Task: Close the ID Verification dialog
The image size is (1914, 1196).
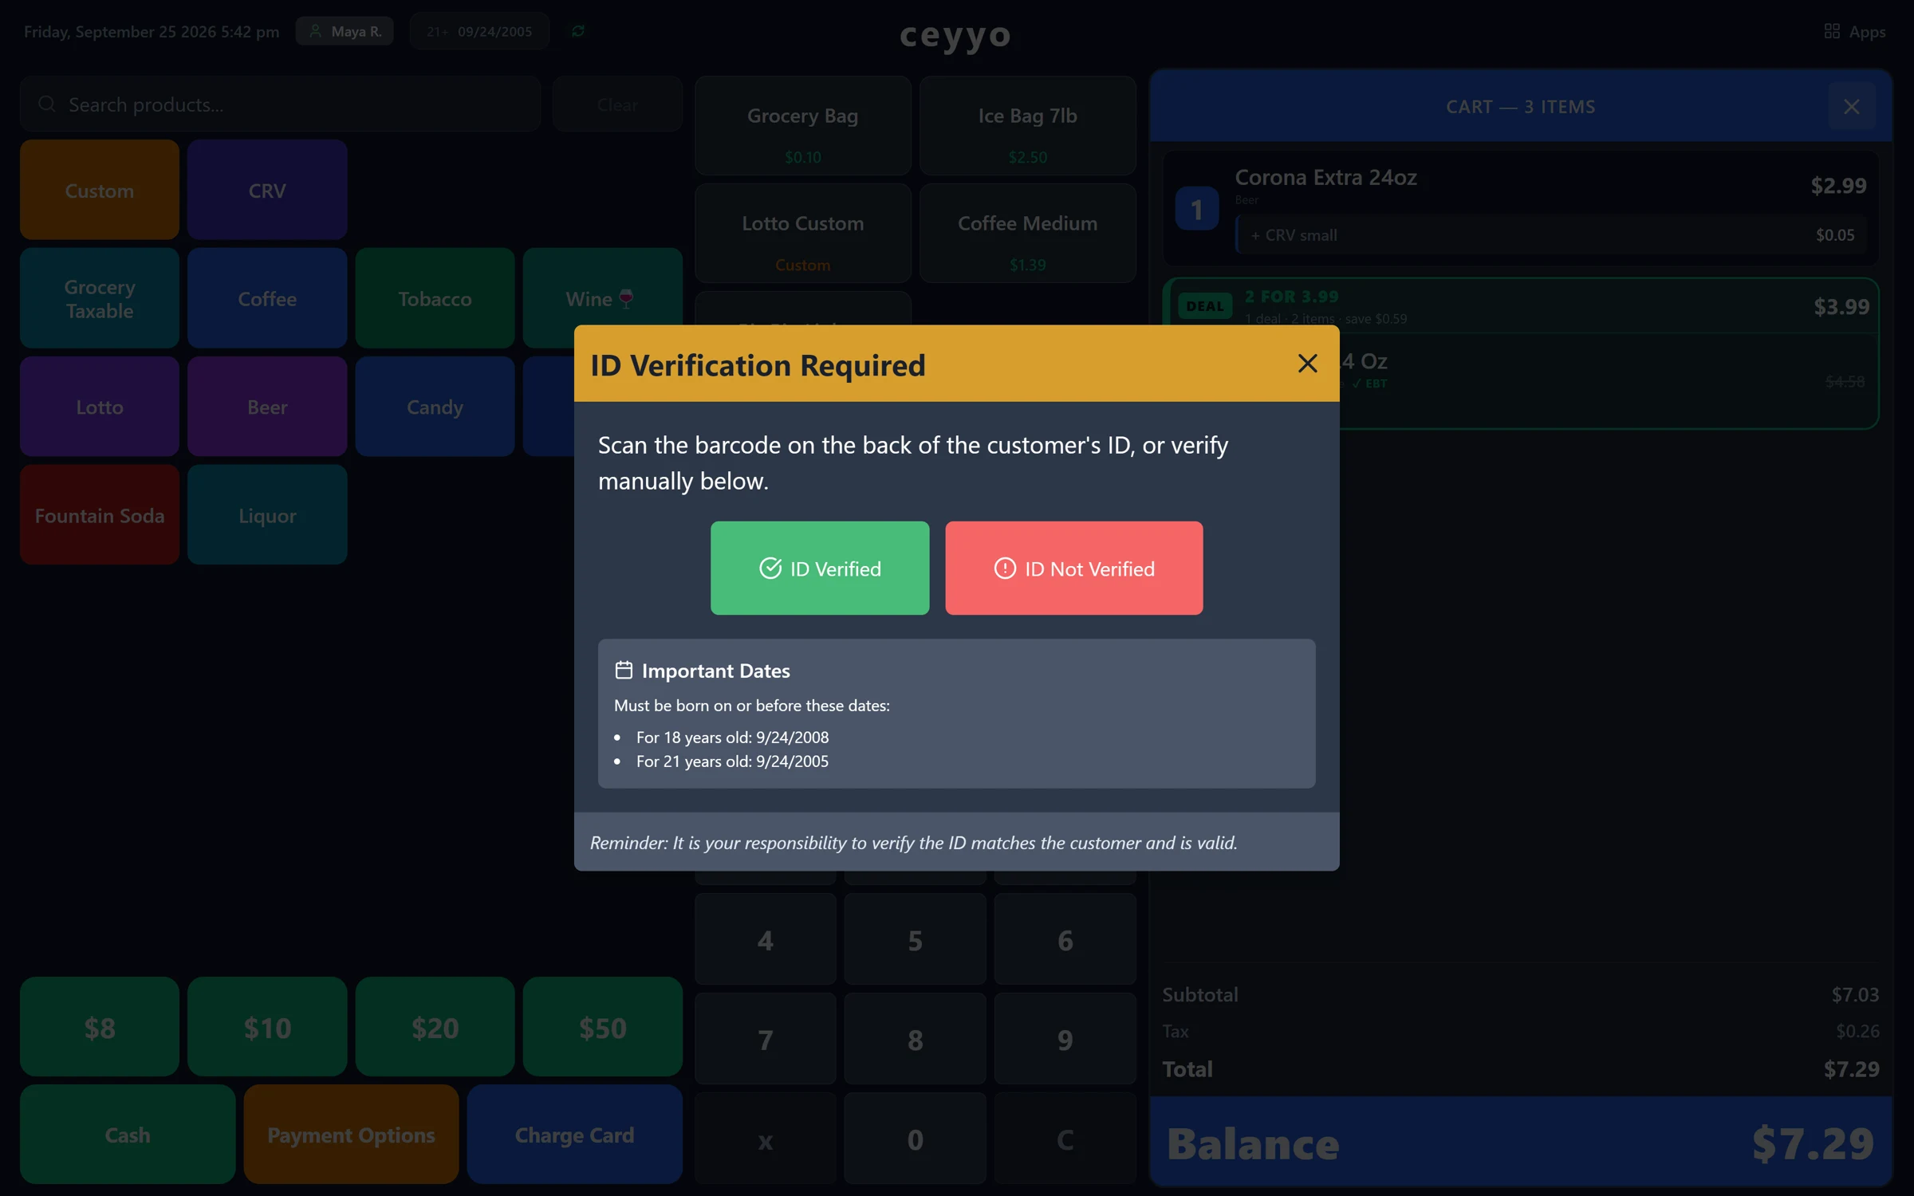Action: (x=1307, y=364)
